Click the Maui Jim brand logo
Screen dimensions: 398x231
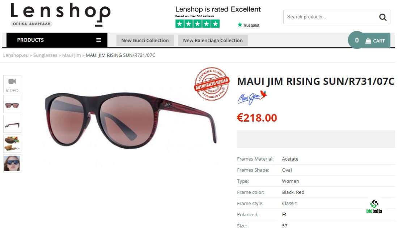252,98
